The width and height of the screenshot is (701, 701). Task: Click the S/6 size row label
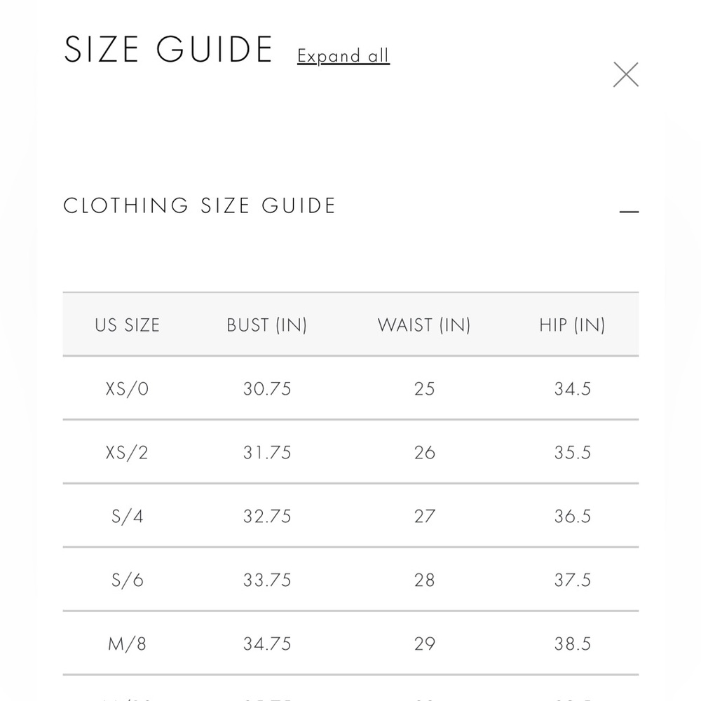click(127, 580)
